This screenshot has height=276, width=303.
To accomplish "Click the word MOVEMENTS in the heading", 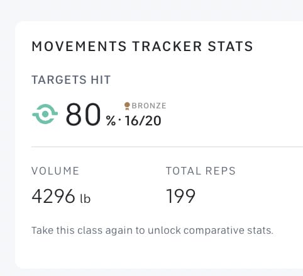I will [x=79, y=47].
